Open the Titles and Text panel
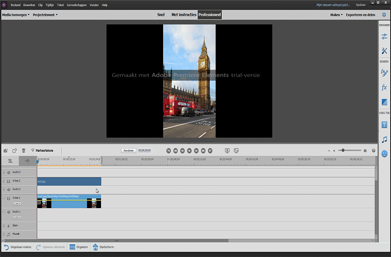The height and width of the screenshot is (257, 391). click(x=384, y=125)
